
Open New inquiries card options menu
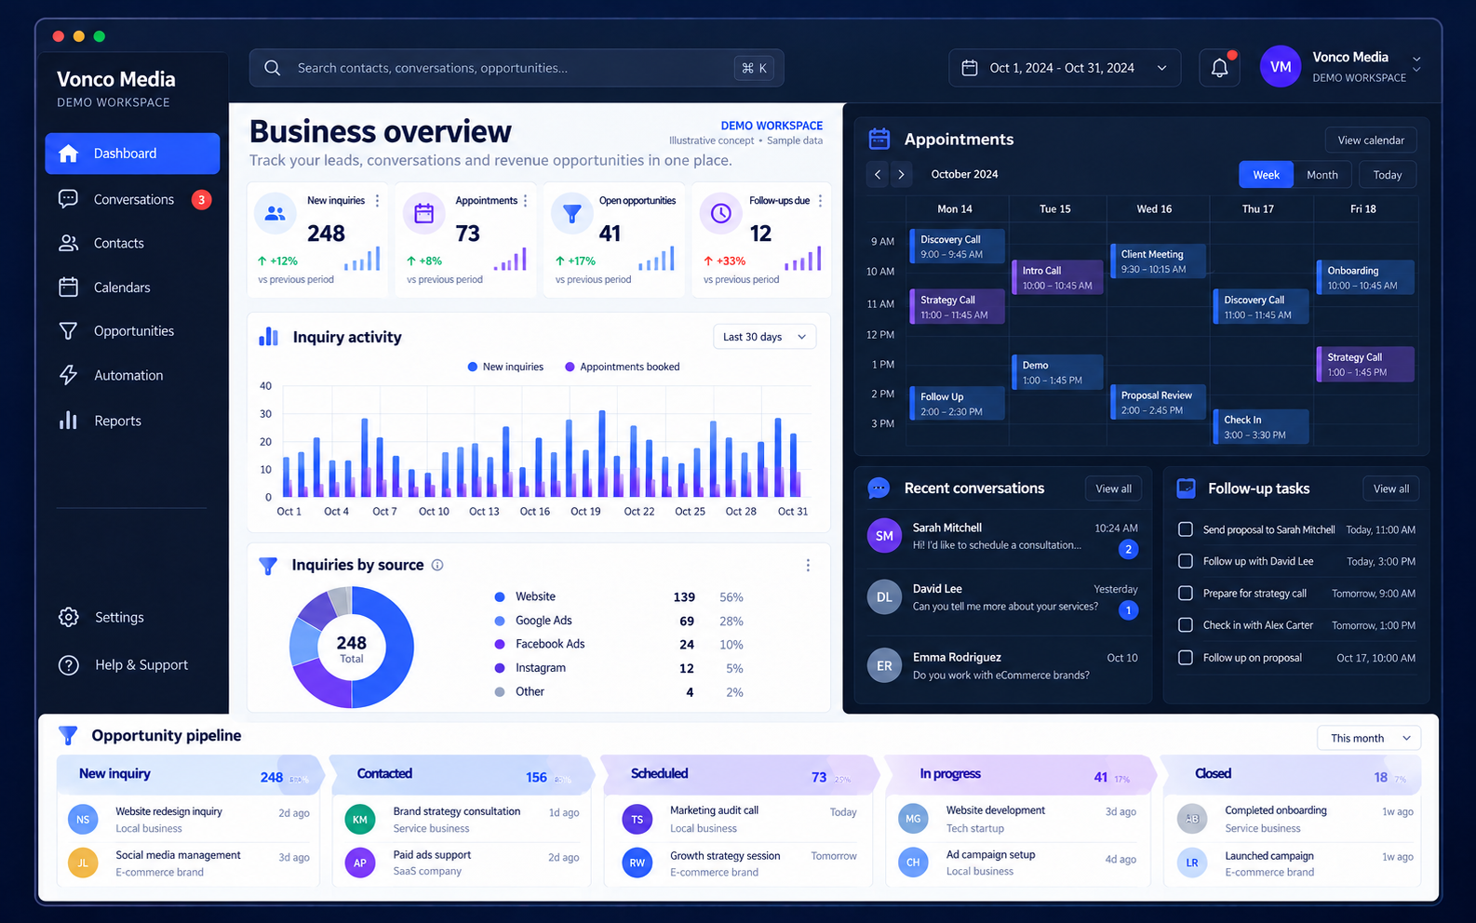coord(377,201)
